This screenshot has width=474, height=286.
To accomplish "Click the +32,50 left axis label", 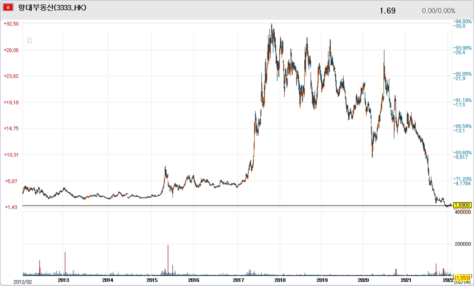I will 11,23.
